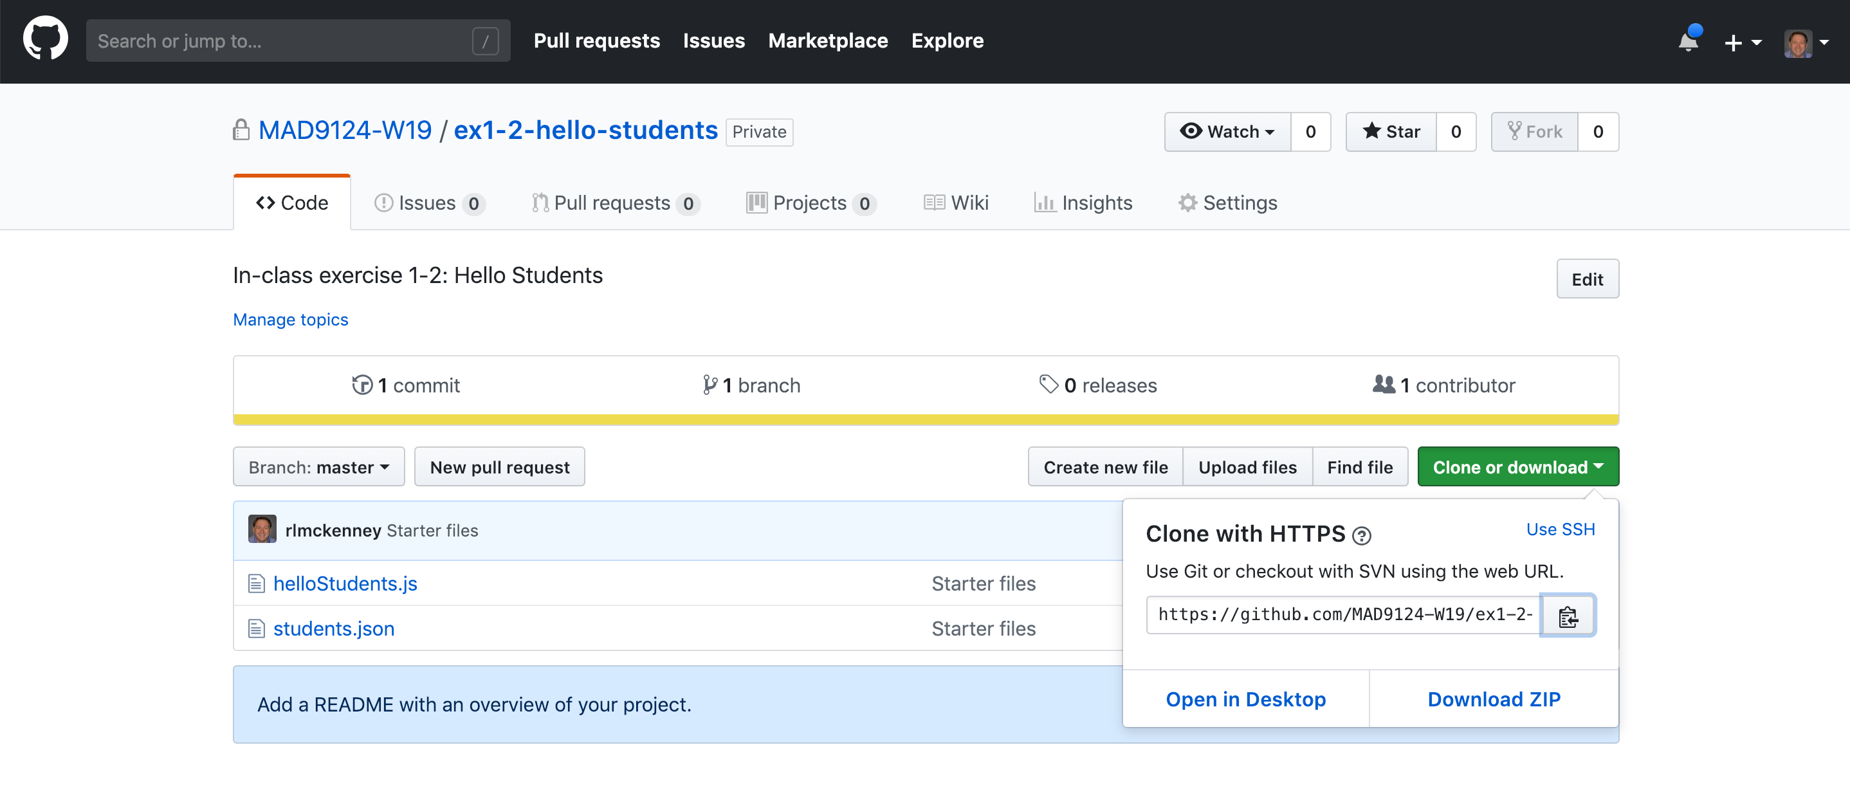Click Create new file
Viewport: 1850px width, 799px height.
[x=1105, y=466]
